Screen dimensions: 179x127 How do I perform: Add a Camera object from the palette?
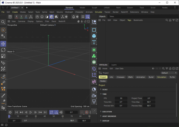(x=94, y=95)
